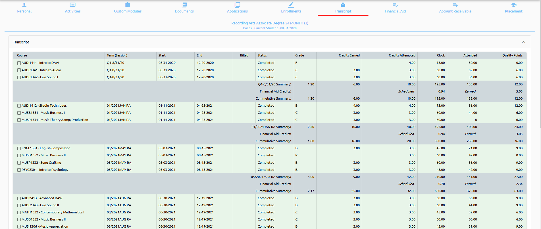Open the Activities icon
The width and height of the screenshot is (541, 229).
(x=73, y=5)
